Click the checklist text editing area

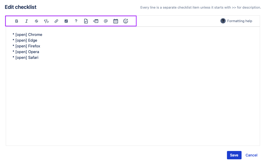[130, 91]
